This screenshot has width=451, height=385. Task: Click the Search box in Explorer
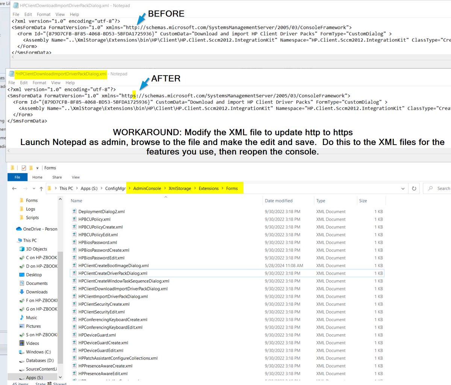(438, 189)
